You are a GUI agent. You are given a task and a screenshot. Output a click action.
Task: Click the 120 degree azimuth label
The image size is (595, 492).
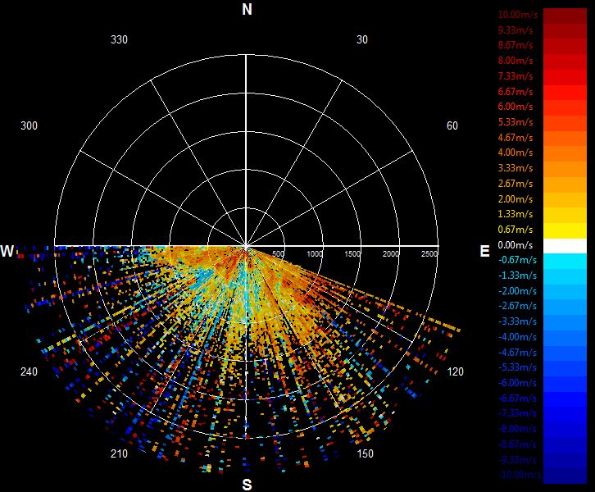(x=456, y=371)
